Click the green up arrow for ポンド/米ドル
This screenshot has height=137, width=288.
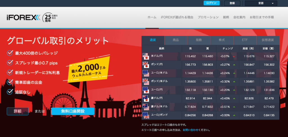(x=234, y=81)
